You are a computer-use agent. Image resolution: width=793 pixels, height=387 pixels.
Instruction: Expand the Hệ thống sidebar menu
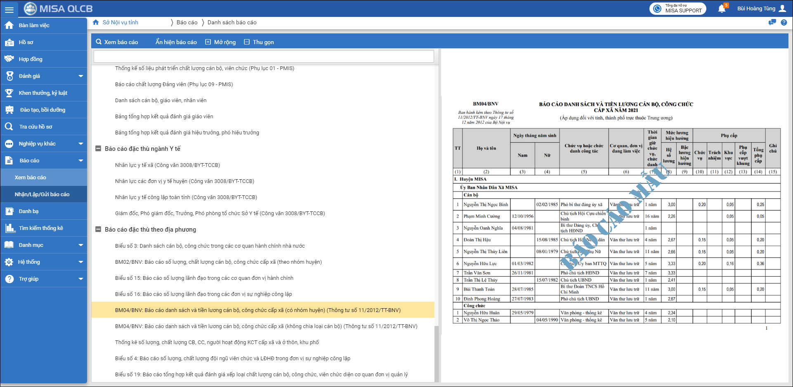click(x=80, y=262)
